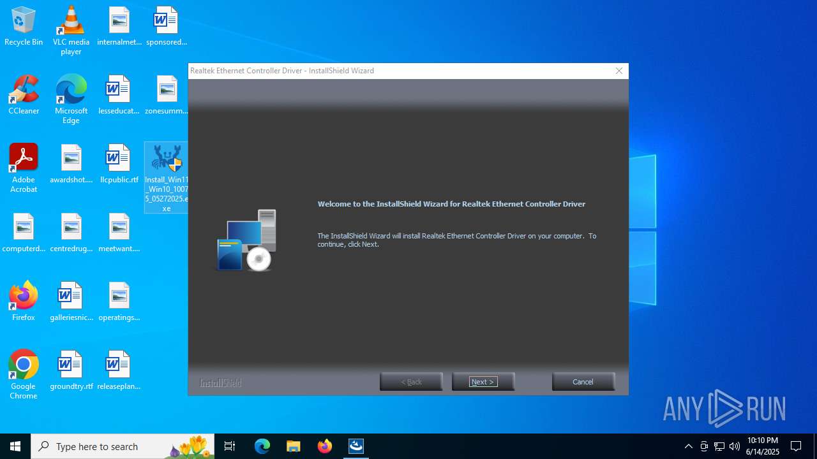The image size is (817, 459).
Task: Open the notification center icon
Action: click(796, 446)
